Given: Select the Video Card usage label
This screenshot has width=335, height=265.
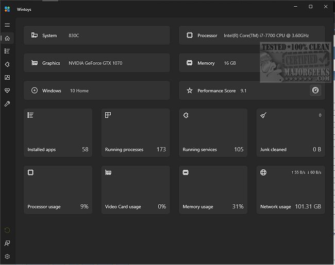Looking at the screenshot, I should 123,207.
